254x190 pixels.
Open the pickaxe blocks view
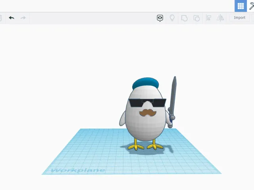click(251, 6)
